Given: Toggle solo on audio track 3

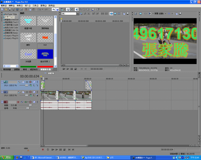Looking at the screenshot, I should 37,102.
